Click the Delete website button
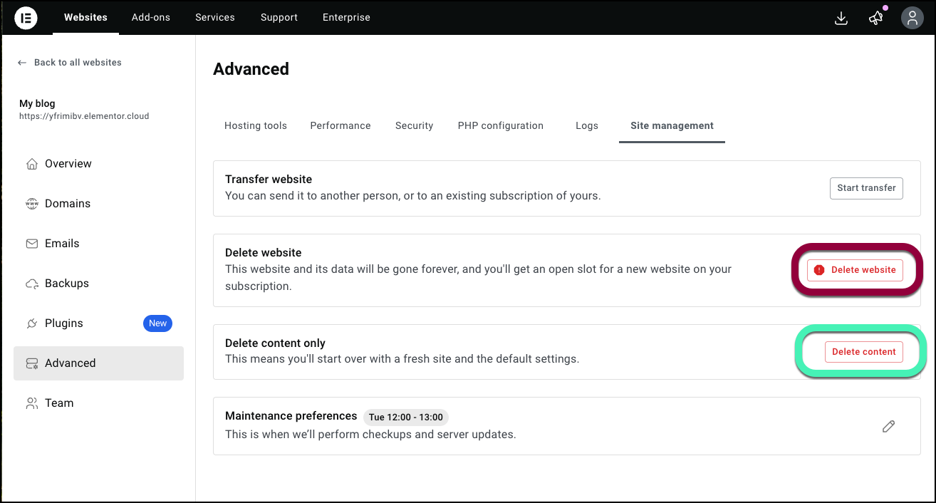Screen dimensions: 936x503 [855, 270]
